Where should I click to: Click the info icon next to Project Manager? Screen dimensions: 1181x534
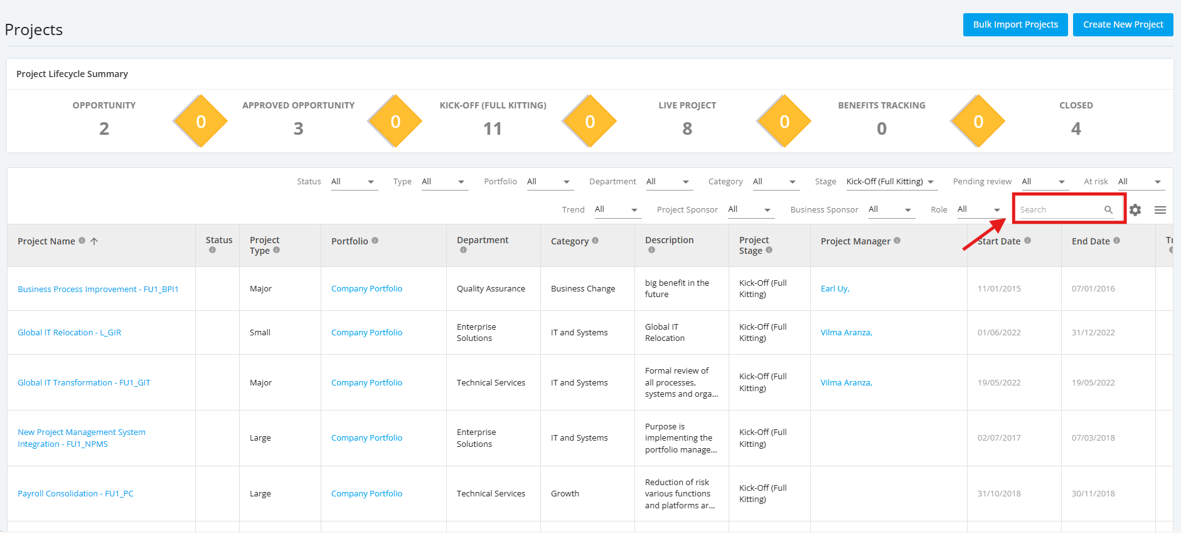[x=897, y=241]
